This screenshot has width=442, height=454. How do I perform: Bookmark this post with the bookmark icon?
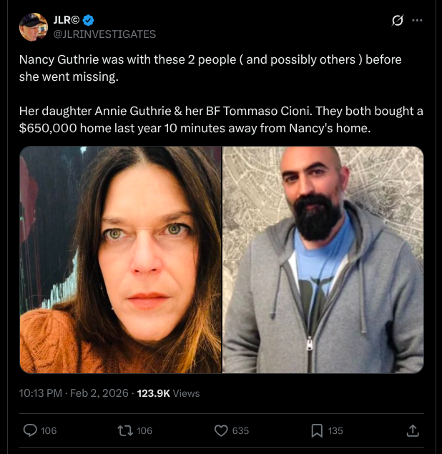(317, 430)
